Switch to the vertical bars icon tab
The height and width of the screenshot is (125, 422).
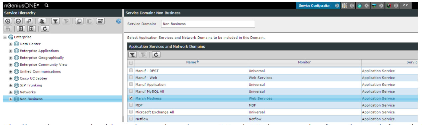pyautogui.click(x=344, y=6)
